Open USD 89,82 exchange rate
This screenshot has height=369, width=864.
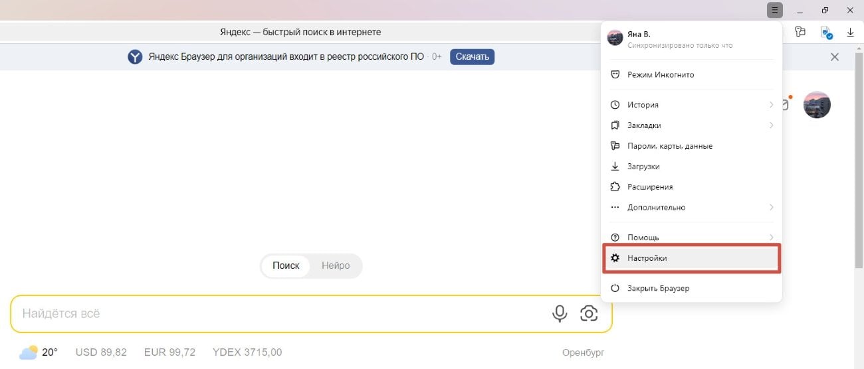point(101,352)
